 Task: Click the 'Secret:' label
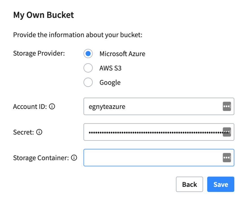pos(23,132)
